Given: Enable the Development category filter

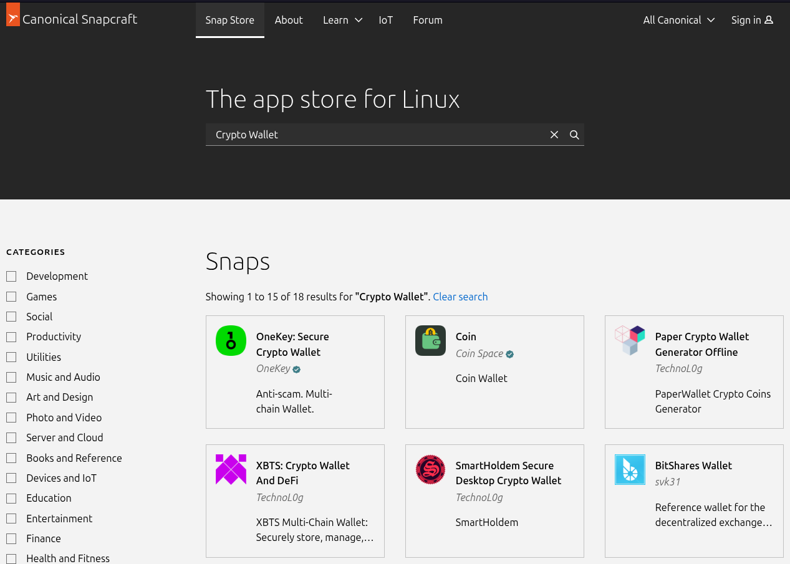Looking at the screenshot, I should pos(11,275).
